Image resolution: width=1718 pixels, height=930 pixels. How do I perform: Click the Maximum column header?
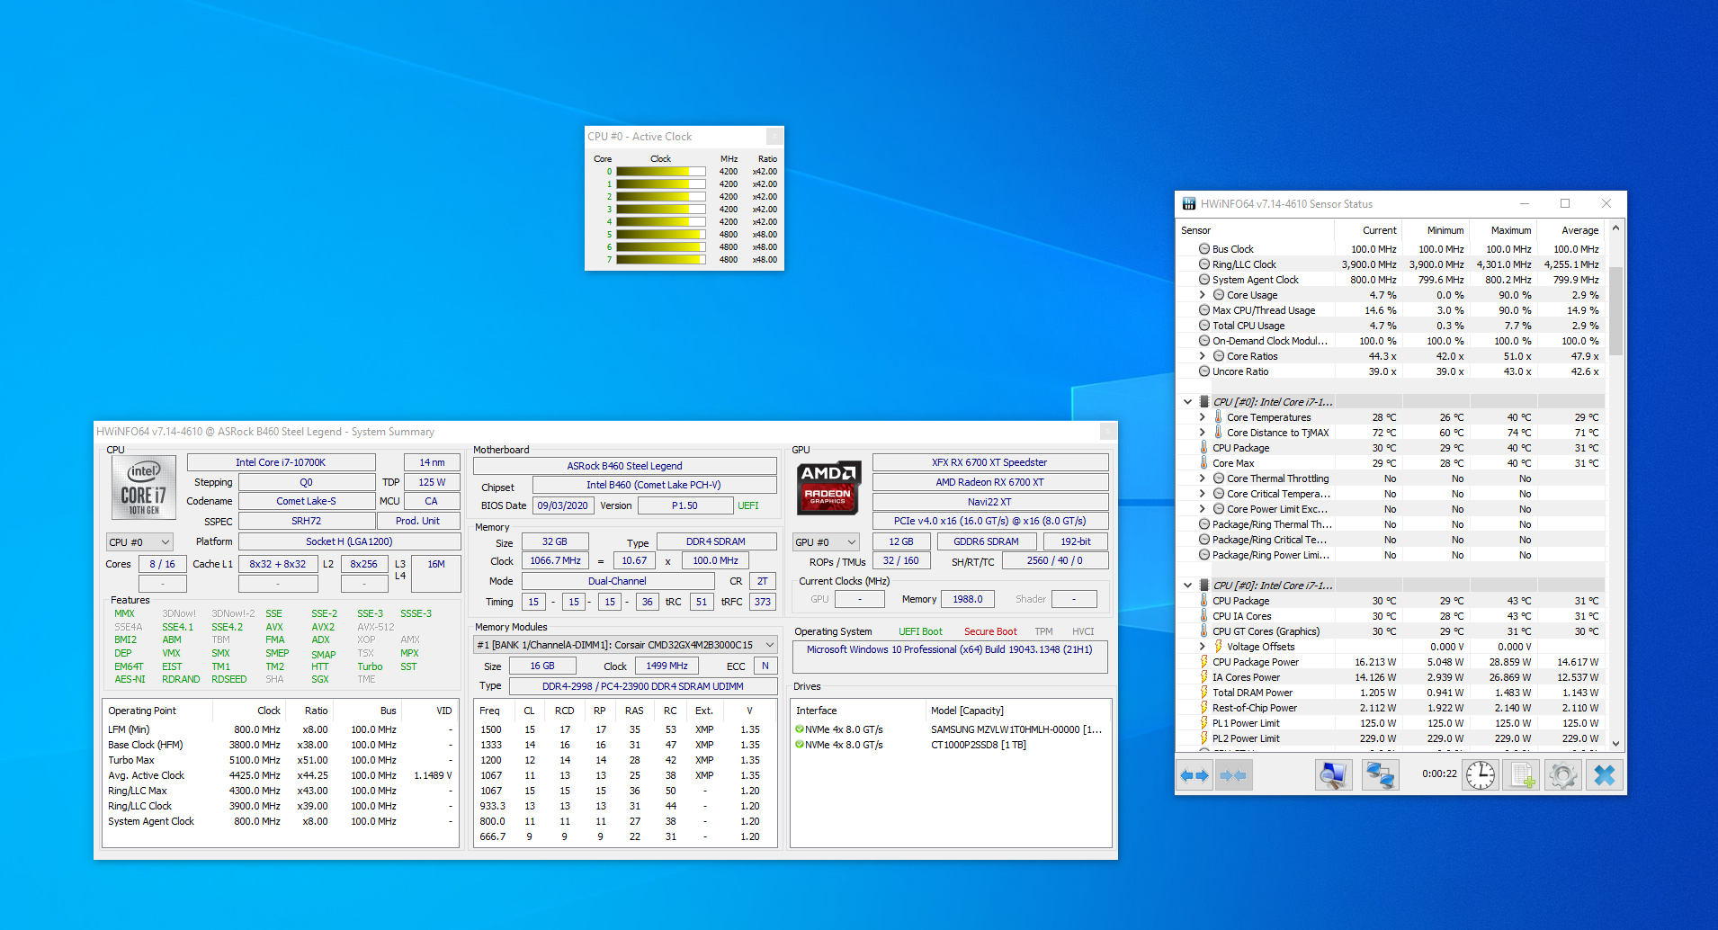1503,230
